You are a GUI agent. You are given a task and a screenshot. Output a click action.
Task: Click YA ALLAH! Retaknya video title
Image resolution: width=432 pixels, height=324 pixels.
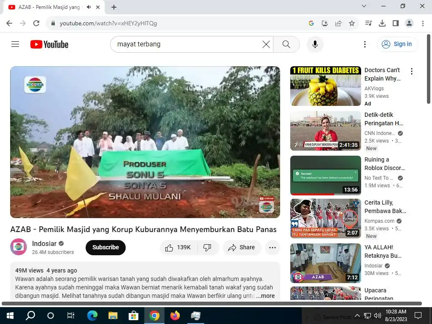(x=383, y=251)
